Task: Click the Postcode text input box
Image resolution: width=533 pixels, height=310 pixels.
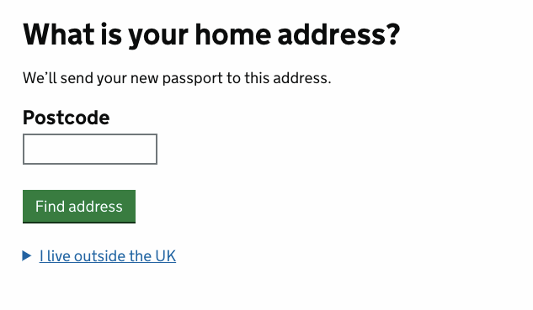Action: point(90,149)
